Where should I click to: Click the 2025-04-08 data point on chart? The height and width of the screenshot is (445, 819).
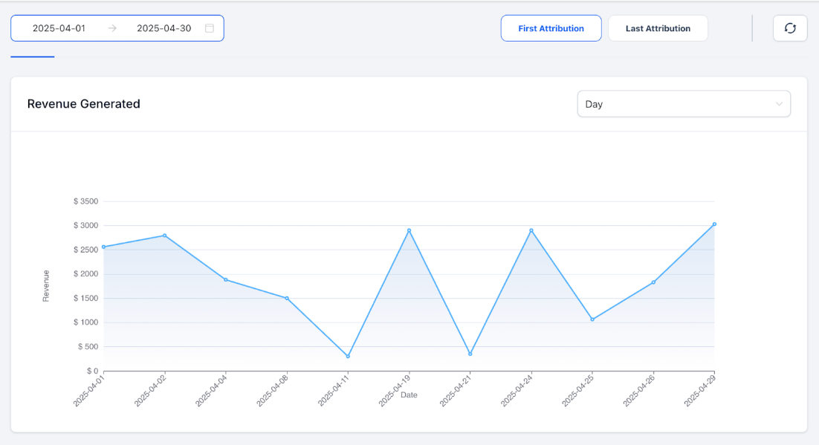287,298
